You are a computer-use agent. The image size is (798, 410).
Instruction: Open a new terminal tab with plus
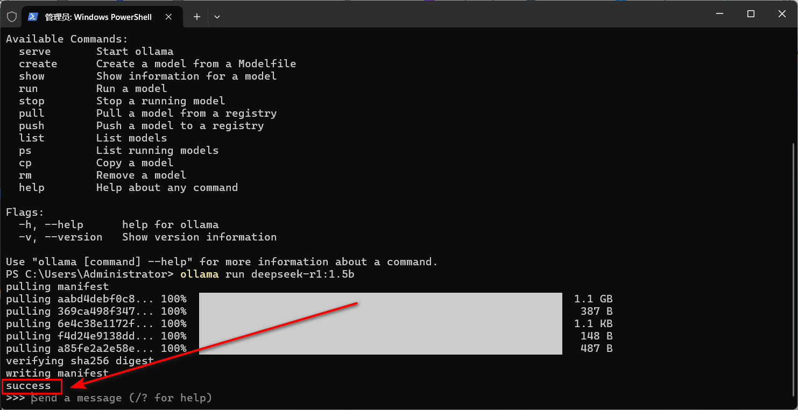[x=197, y=17]
